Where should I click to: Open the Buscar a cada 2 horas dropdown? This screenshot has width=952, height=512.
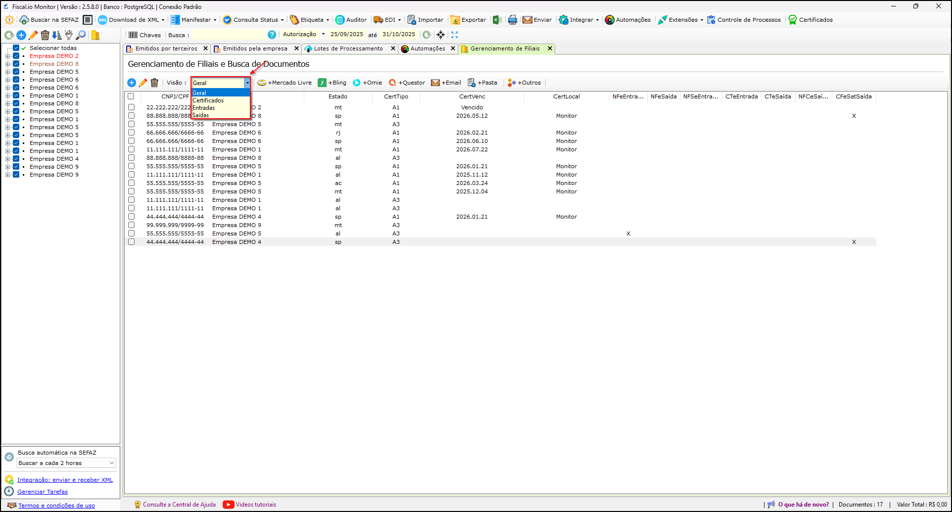66,463
